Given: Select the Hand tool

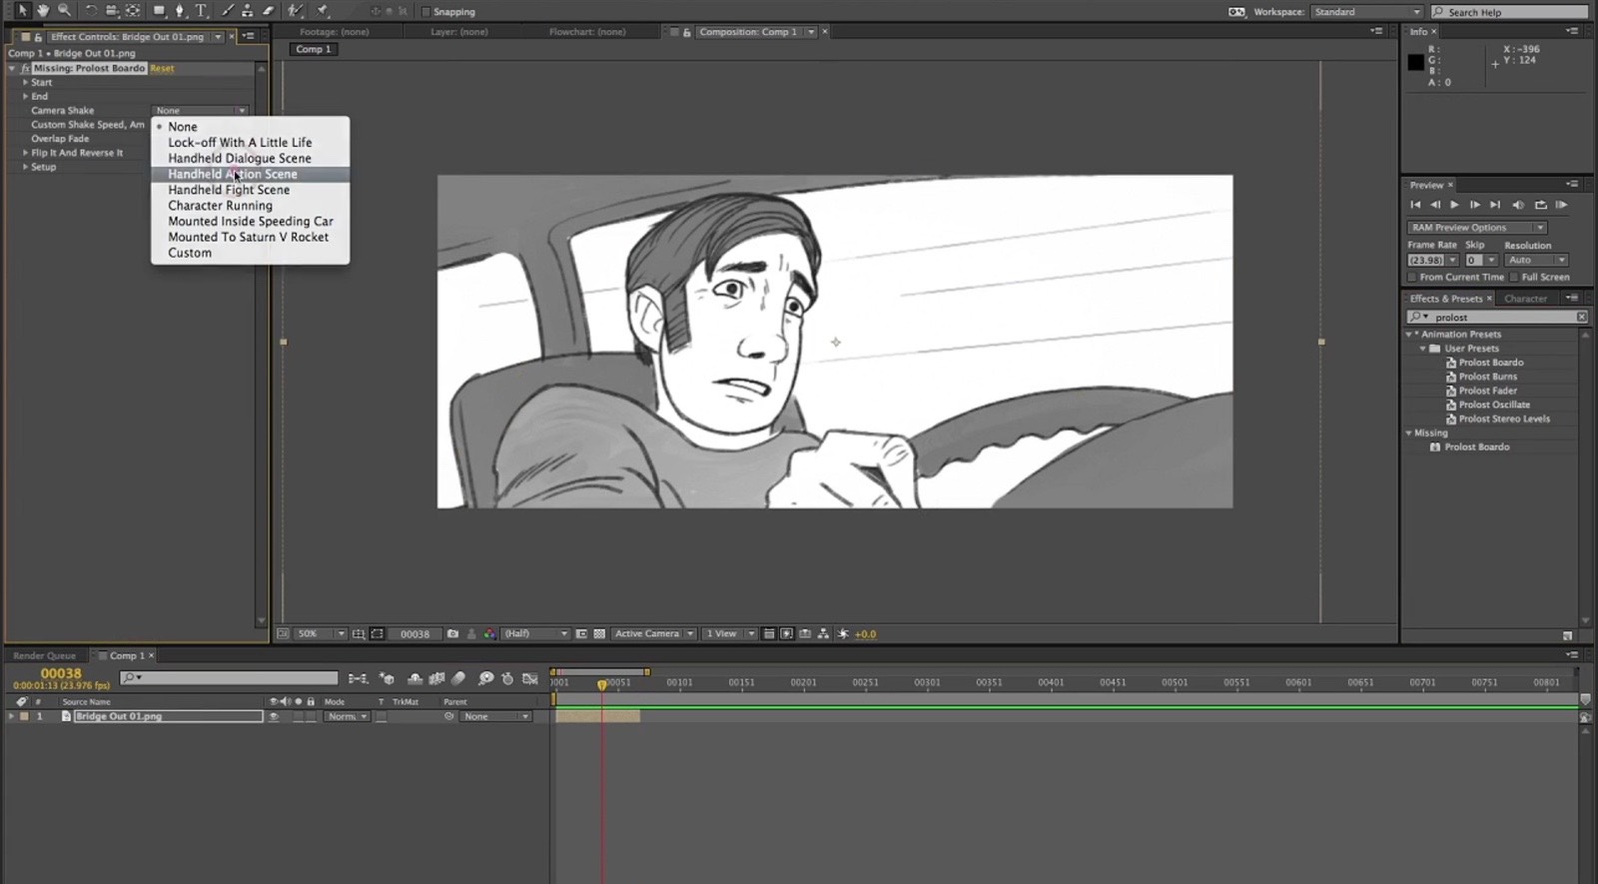Looking at the screenshot, I should 43,11.
